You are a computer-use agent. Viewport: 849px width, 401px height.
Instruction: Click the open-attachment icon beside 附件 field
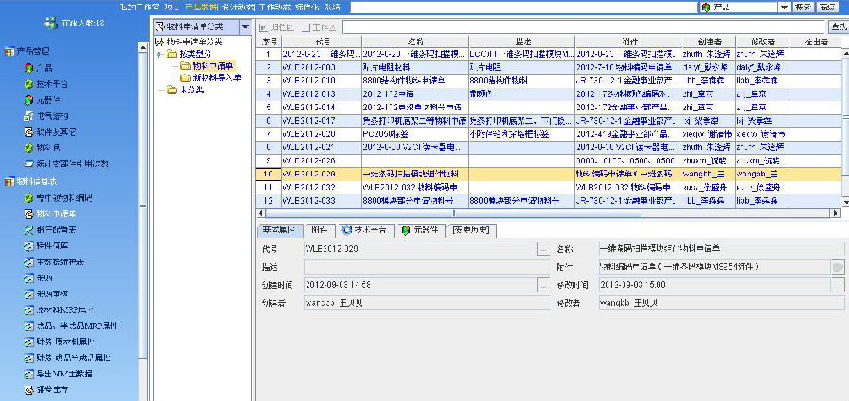click(x=838, y=267)
